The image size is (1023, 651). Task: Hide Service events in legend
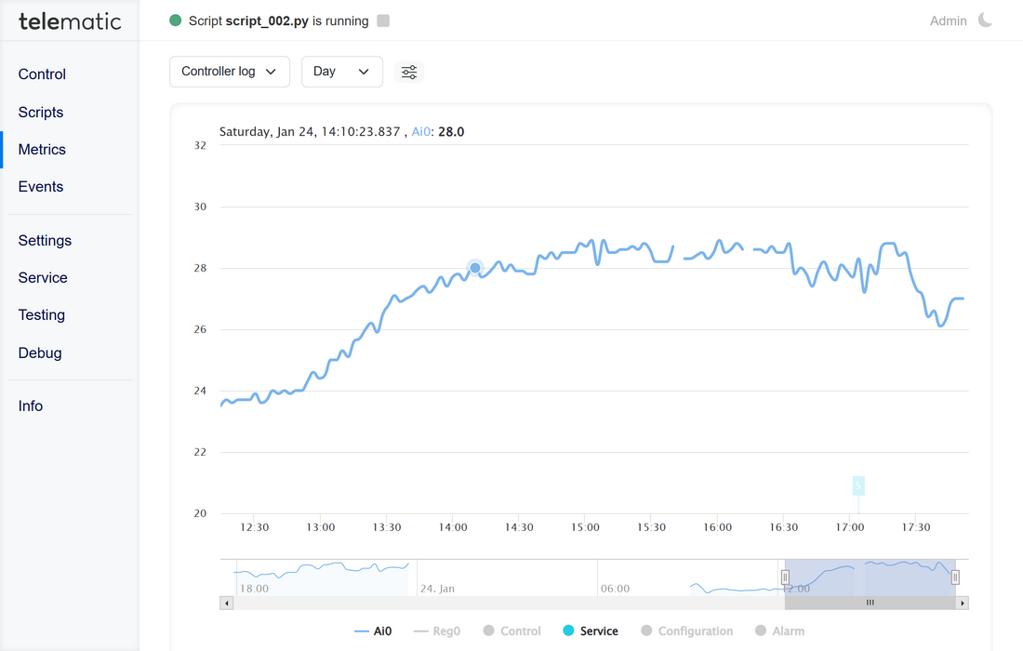(590, 631)
